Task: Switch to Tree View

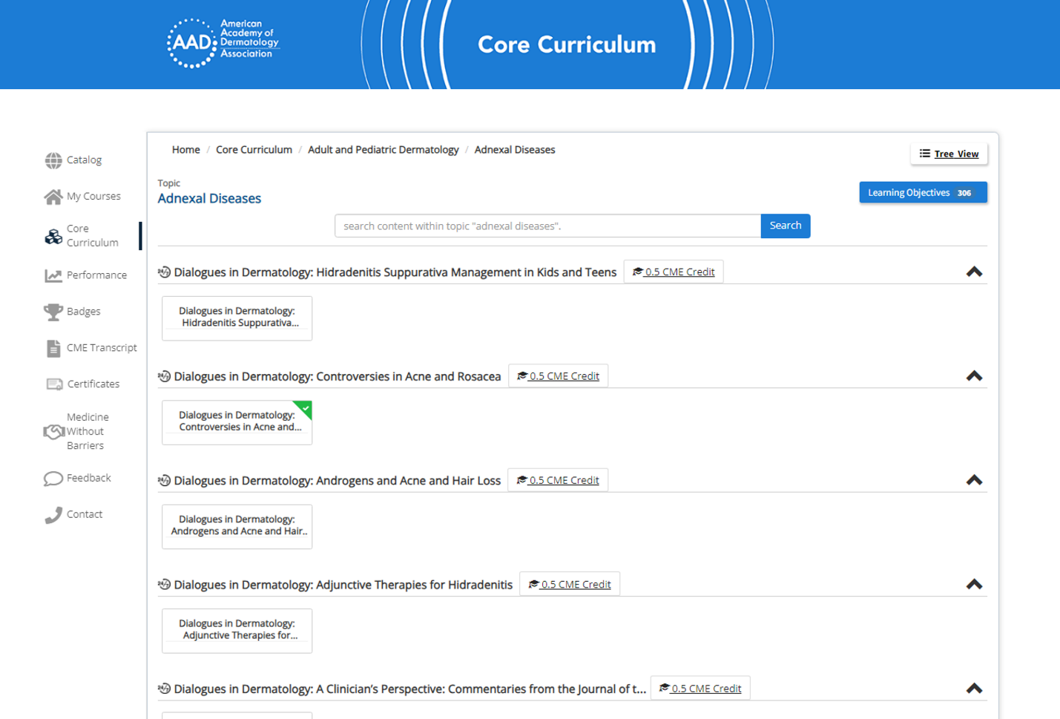Action: click(x=949, y=154)
